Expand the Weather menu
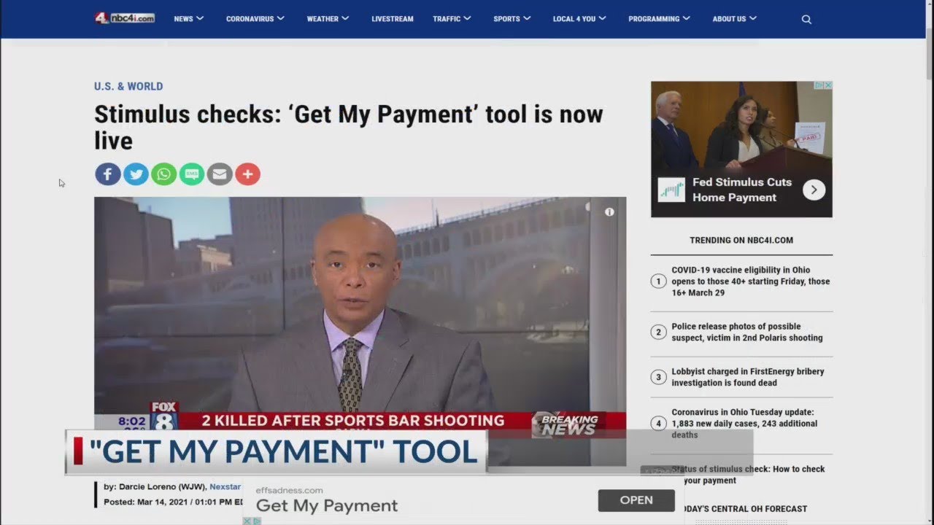This screenshot has width=934, height=525. pyautogui.click(x=328, y=19)
